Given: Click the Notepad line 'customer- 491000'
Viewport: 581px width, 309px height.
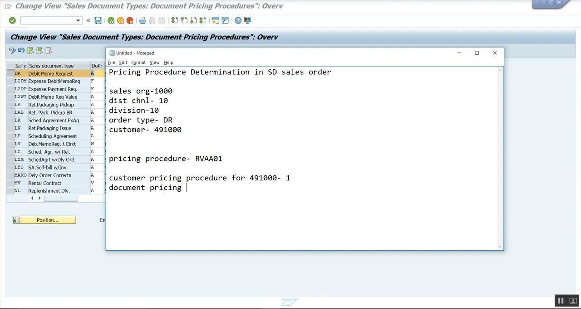Looking at the screenshot, I should pos(145,130).
